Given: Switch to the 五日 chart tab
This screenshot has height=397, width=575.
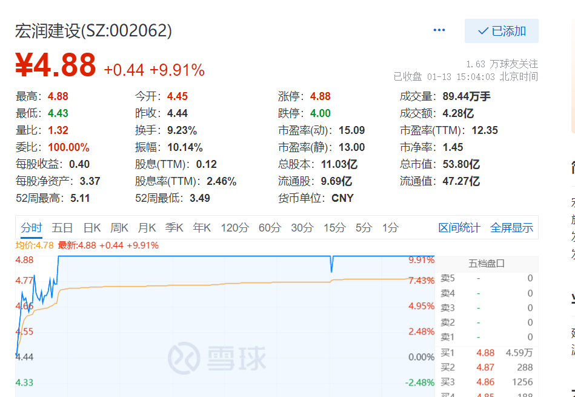Looking at the screenshot, I should [x=62, y=228].
